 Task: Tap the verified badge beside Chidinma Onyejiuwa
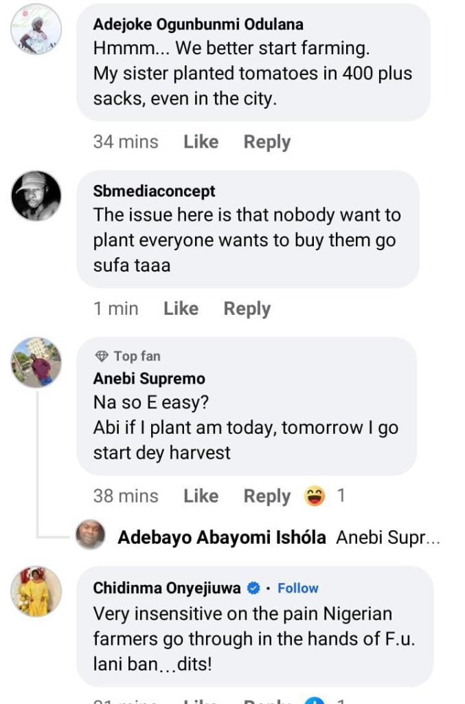click(253, 588)
